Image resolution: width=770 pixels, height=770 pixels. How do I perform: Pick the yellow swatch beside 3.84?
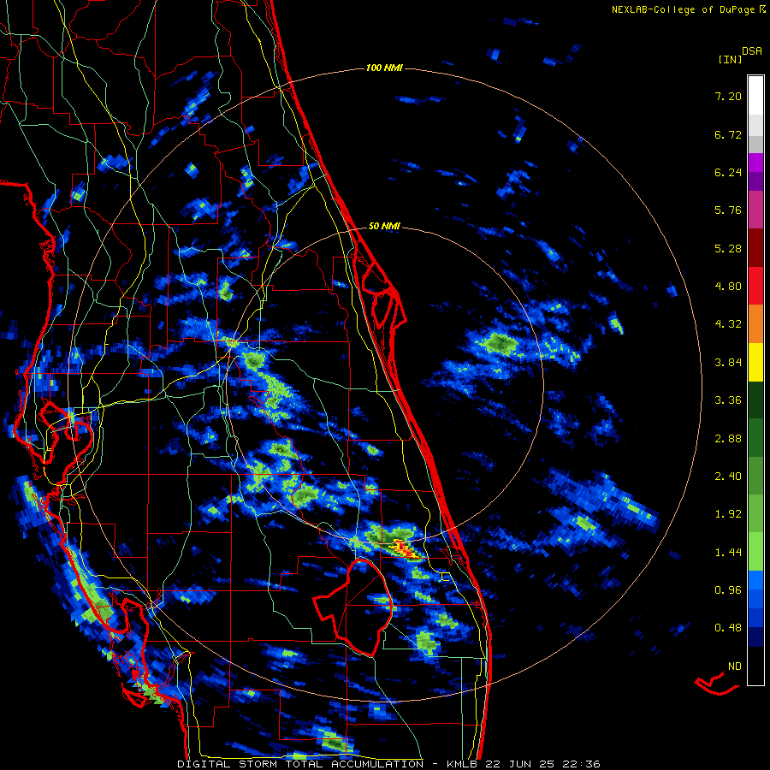point(755,362)
